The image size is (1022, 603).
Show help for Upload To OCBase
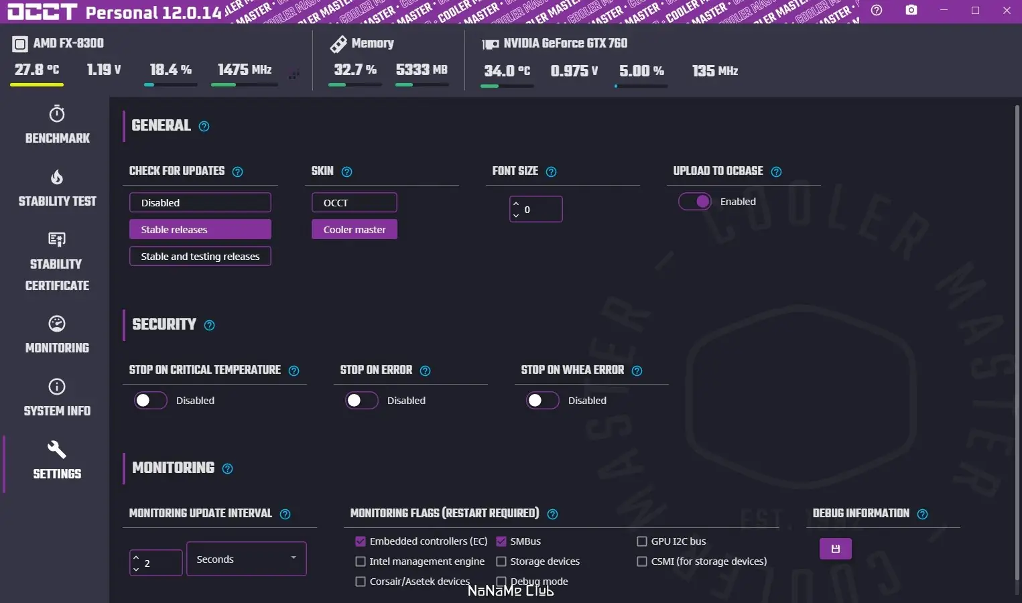point(776,172)
